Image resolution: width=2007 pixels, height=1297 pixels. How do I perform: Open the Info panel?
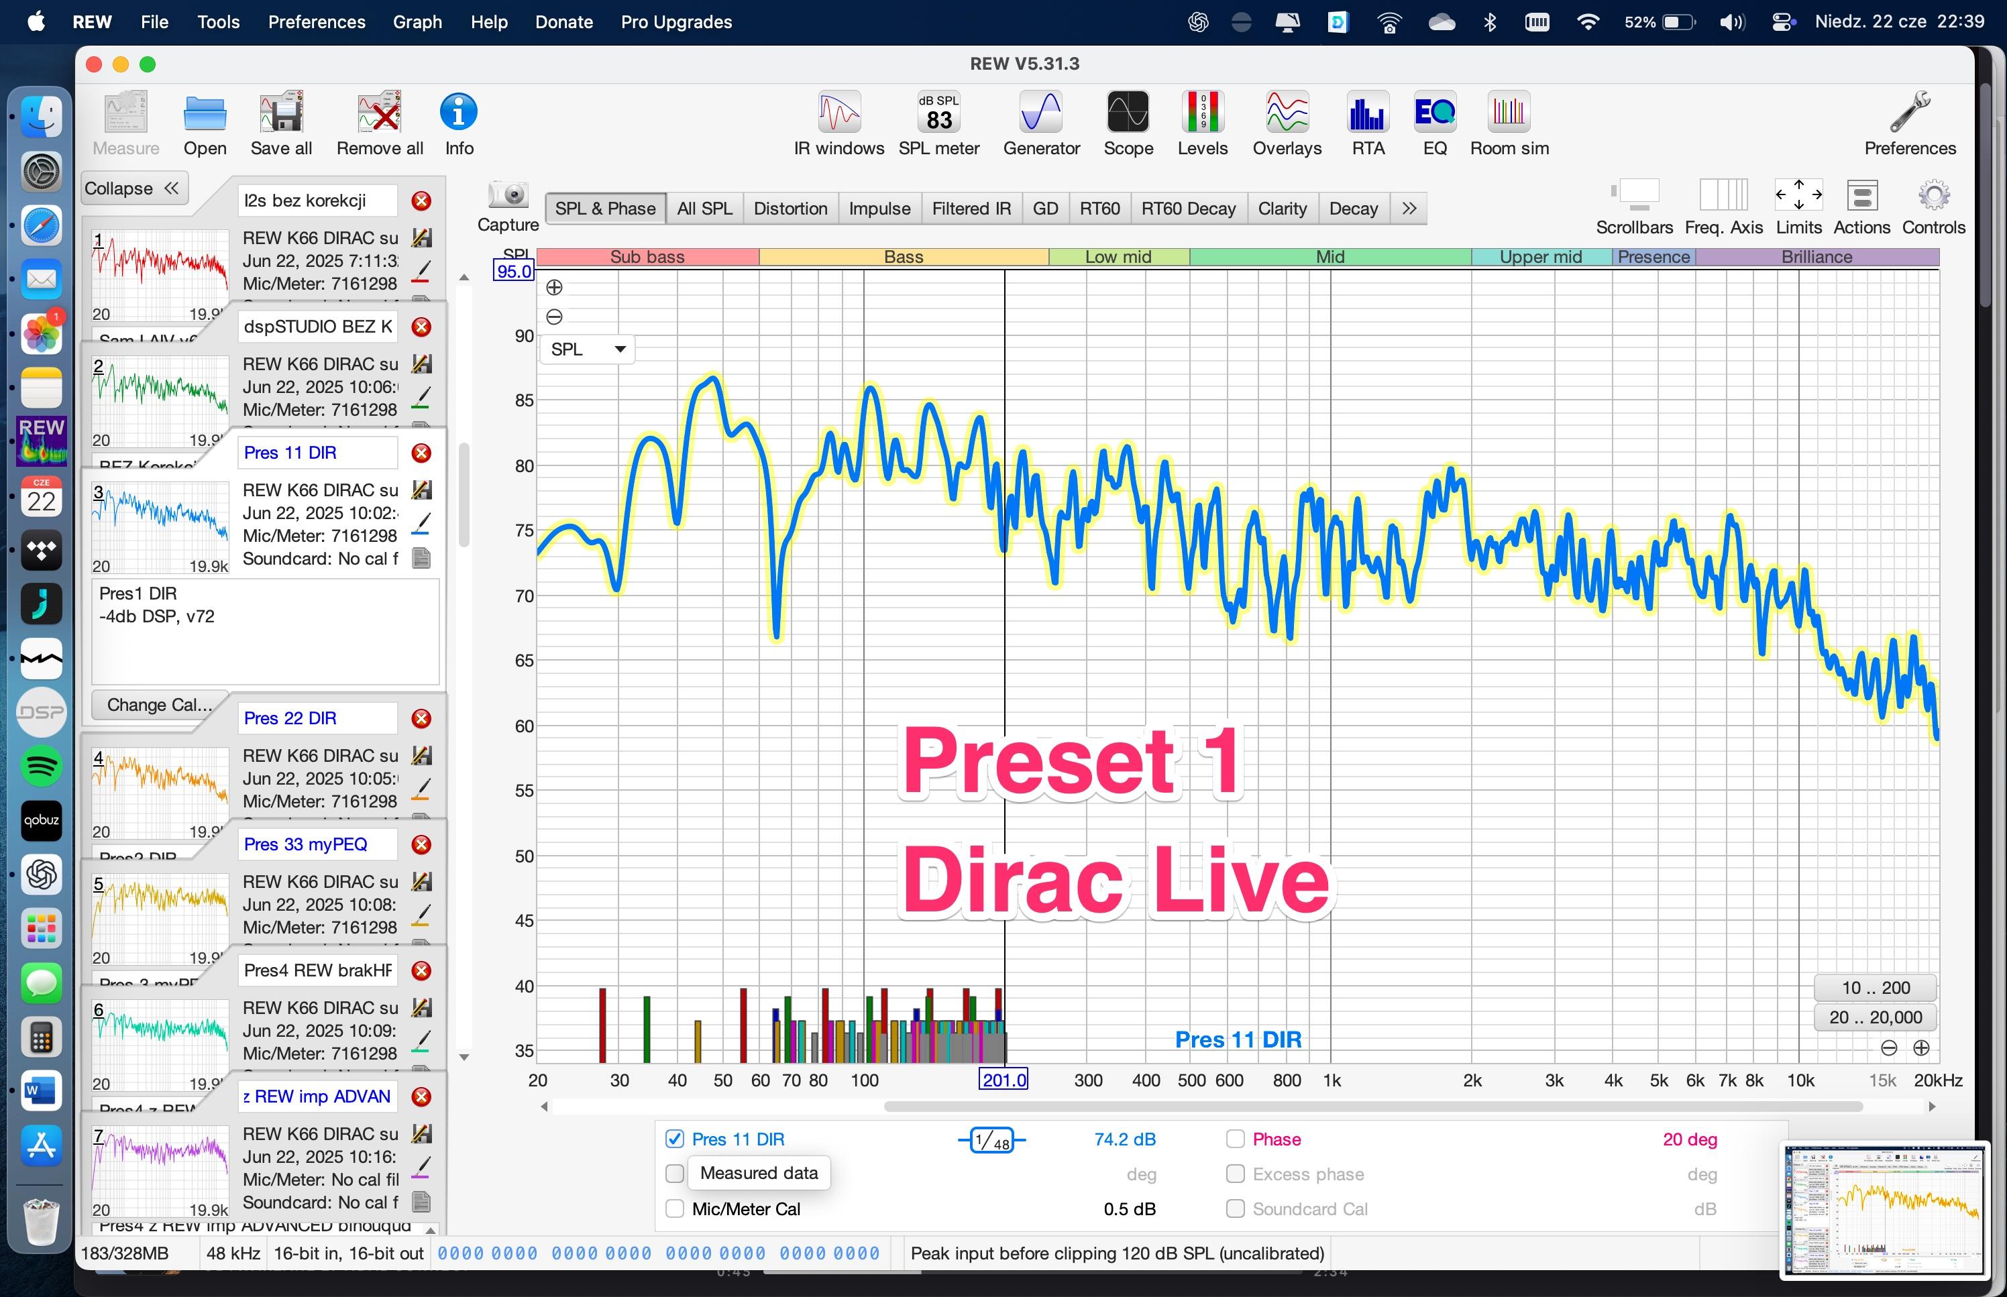coord(459,124)
